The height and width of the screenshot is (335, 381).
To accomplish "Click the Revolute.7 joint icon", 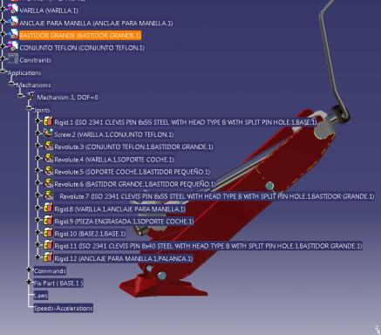I will coord(48,195).
